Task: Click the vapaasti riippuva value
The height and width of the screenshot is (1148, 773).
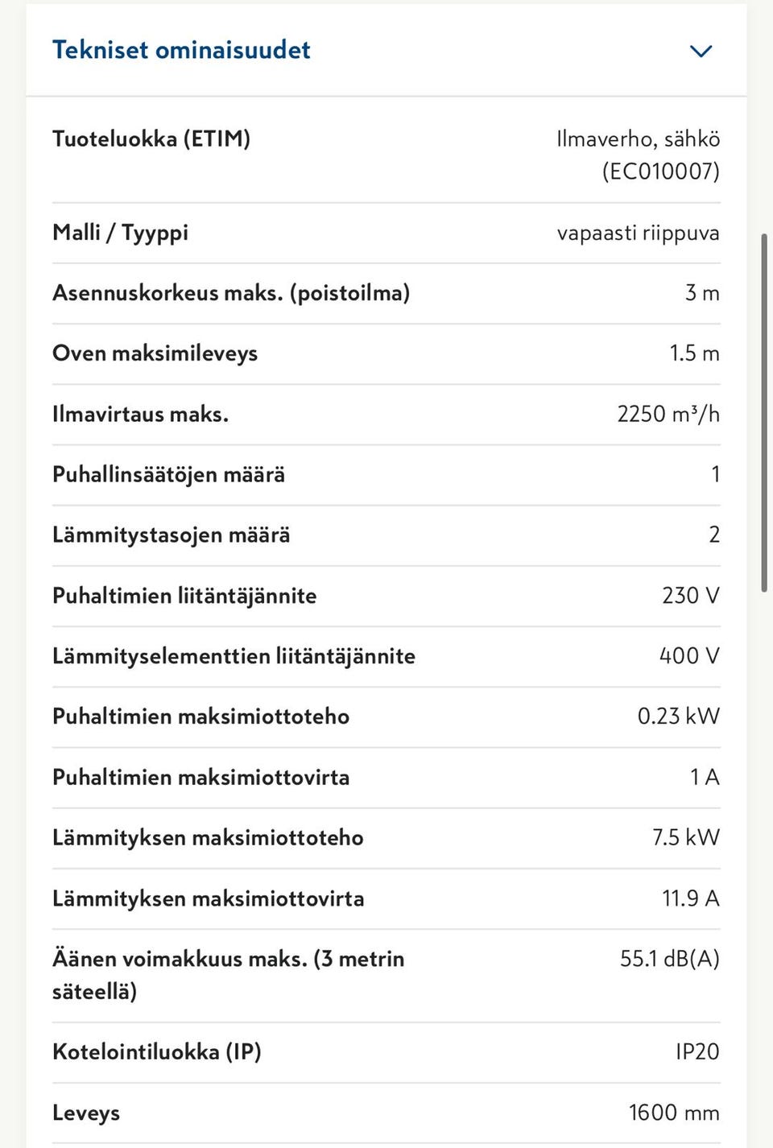Action: pos(638,233)
